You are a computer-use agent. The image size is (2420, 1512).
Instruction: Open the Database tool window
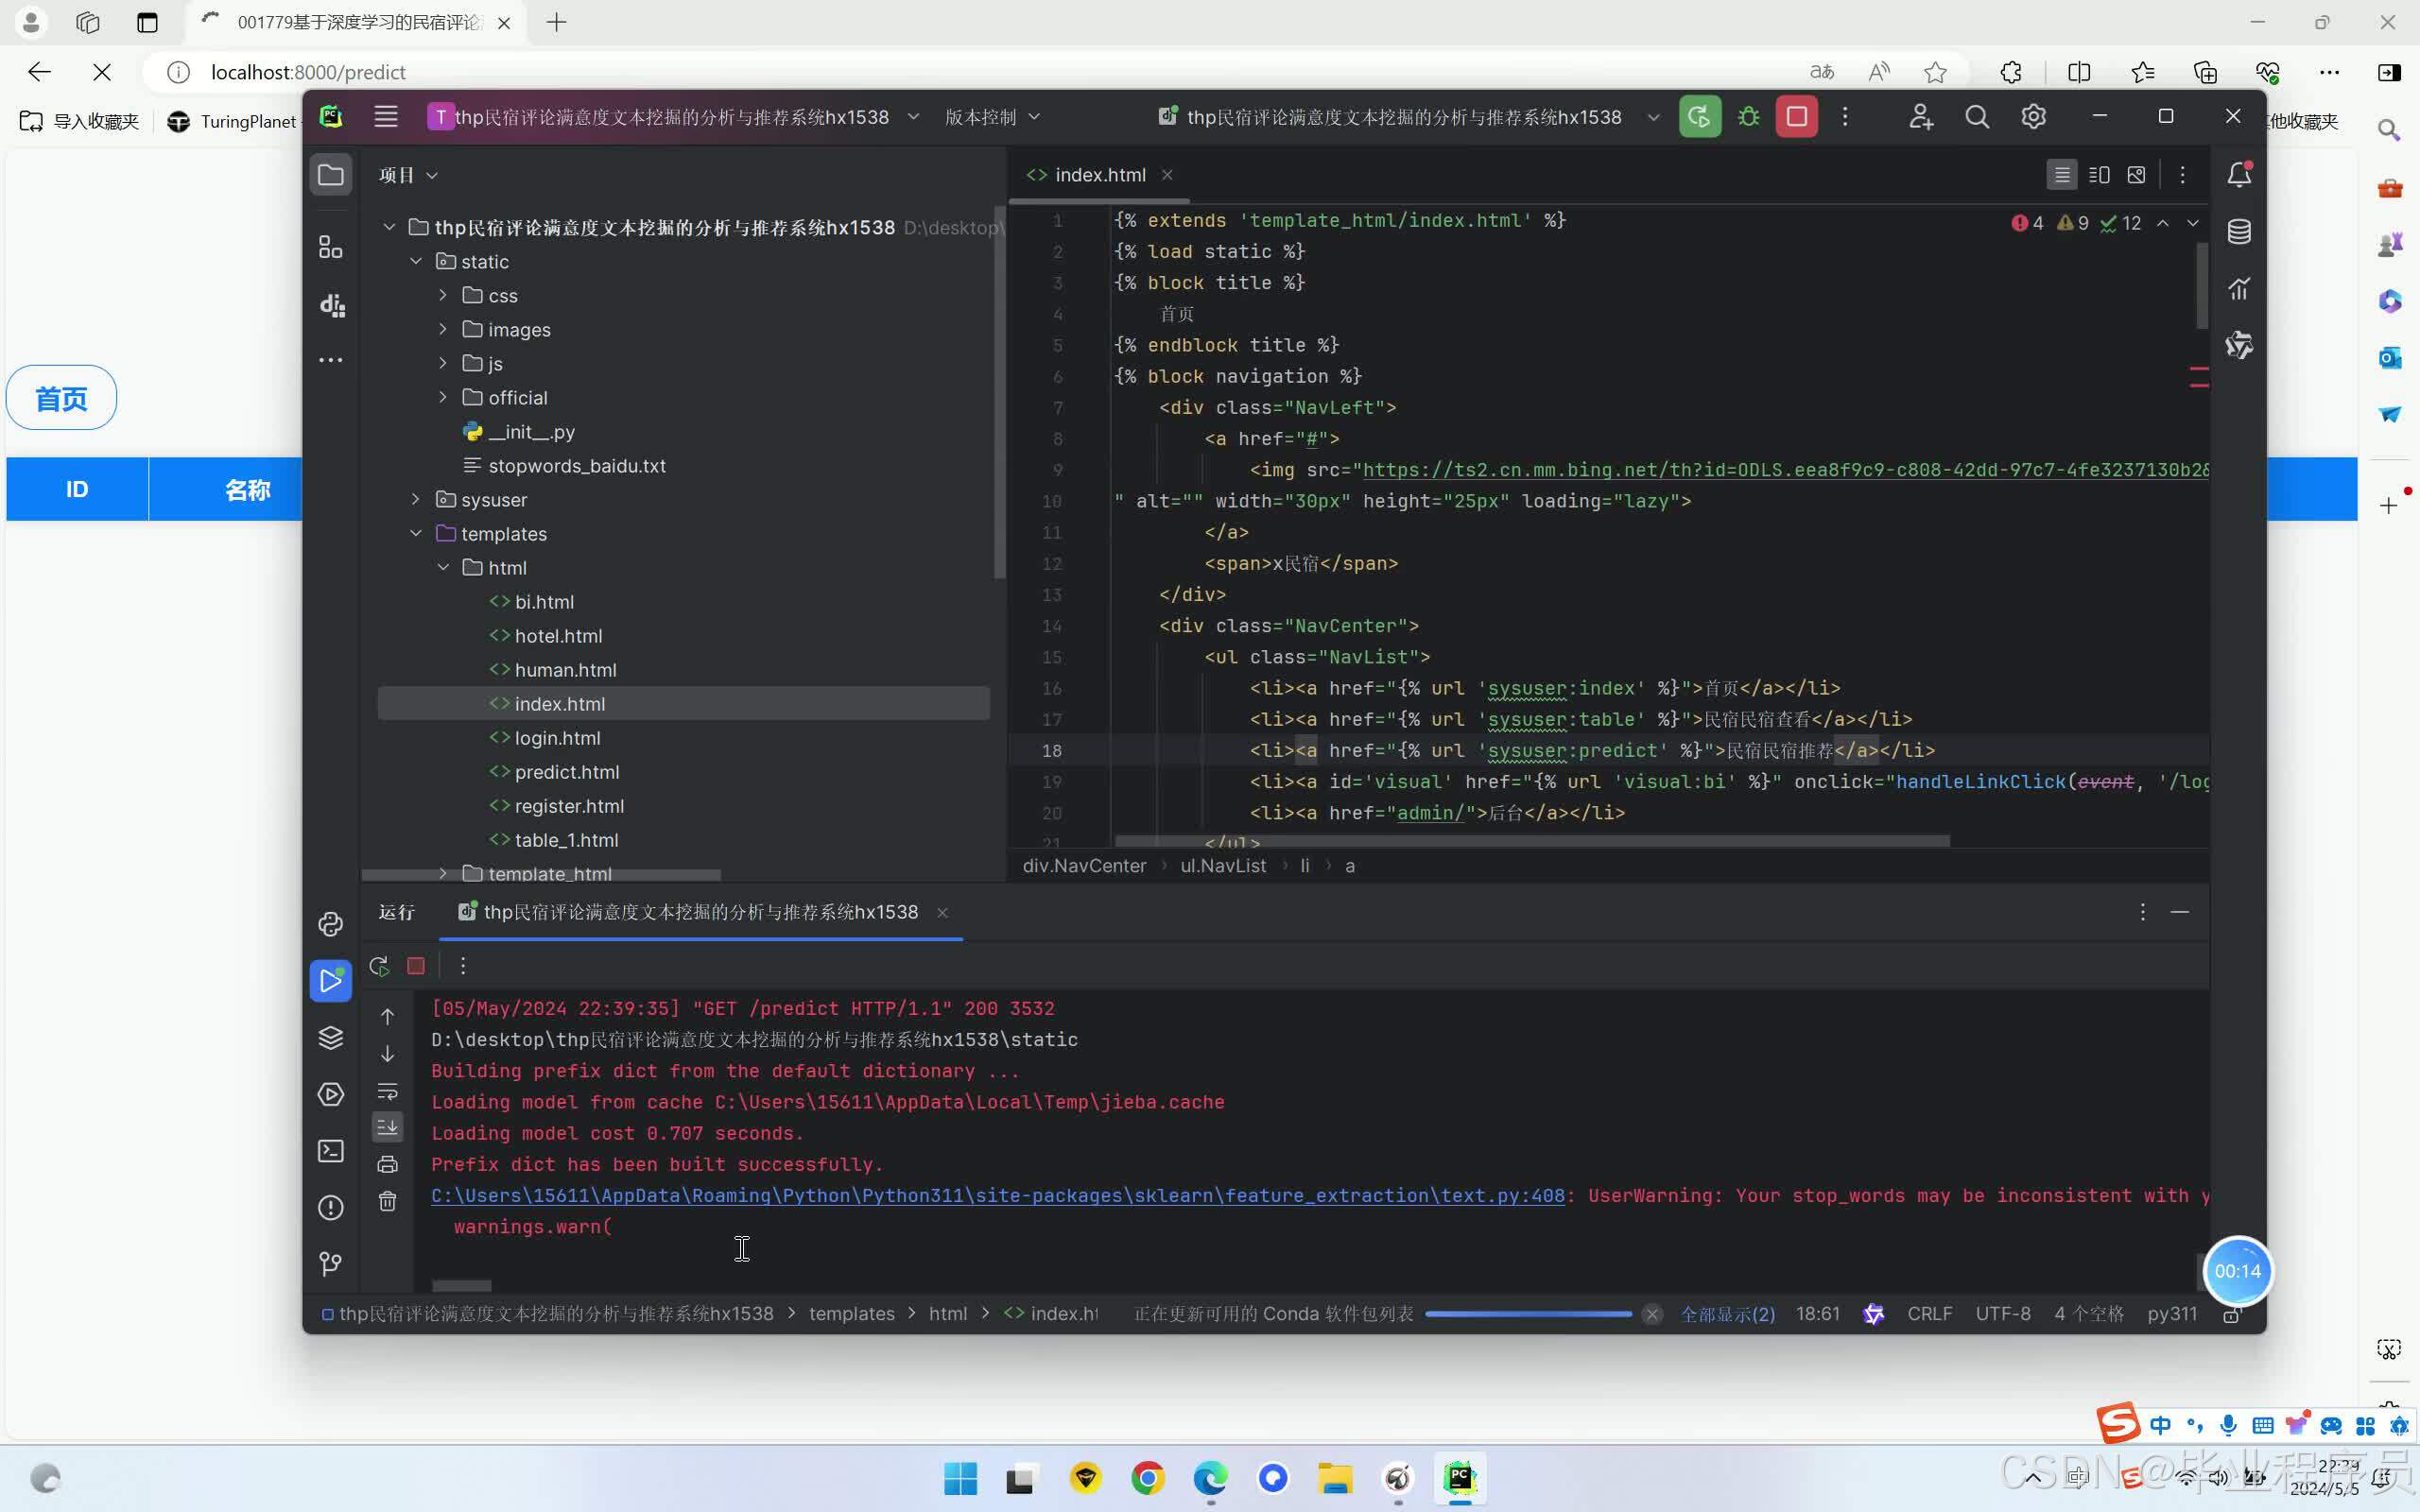click(2239, 232)
